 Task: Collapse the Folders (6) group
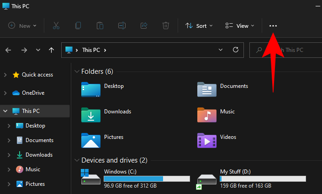coord(76,71)
